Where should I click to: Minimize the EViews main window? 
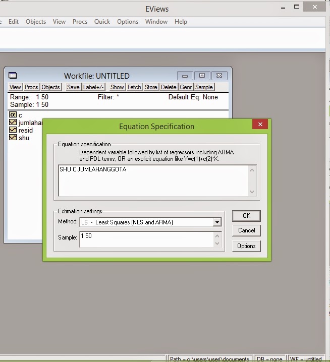tap(283, 7)
